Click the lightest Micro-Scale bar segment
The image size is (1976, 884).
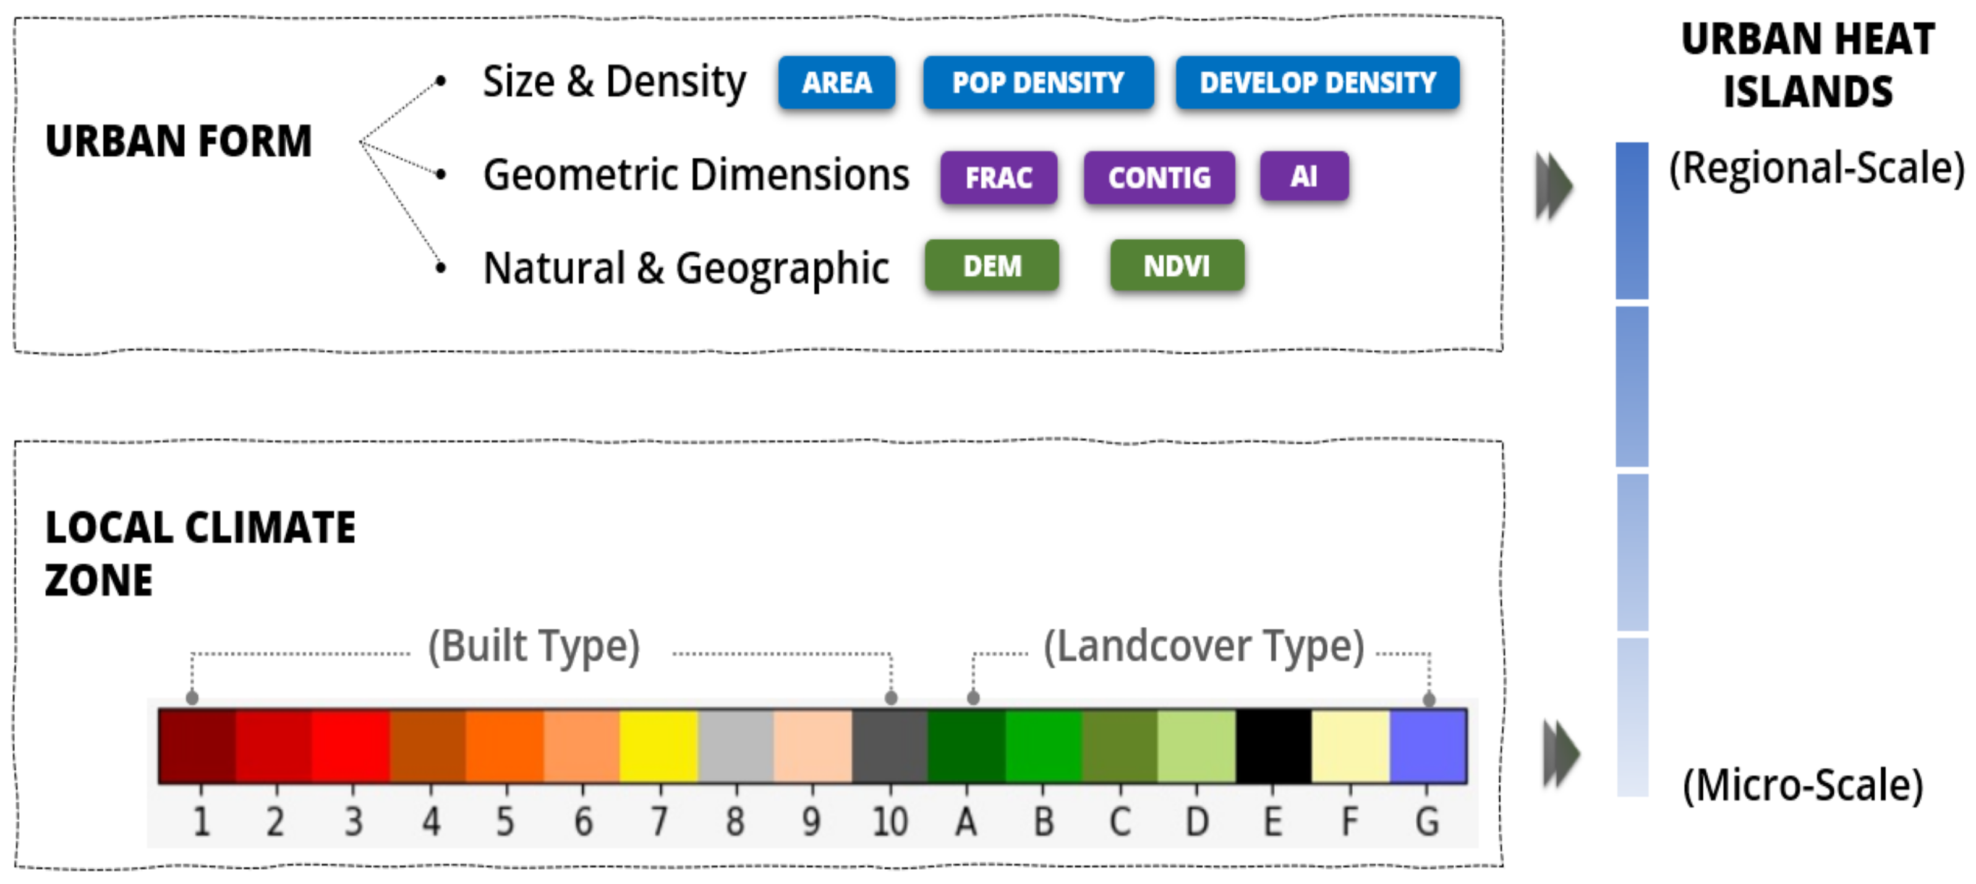coord(1632,717)
